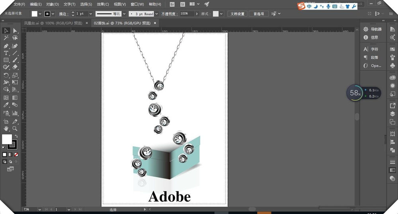Choose the Zoom magnifier tool

(15, 129)
